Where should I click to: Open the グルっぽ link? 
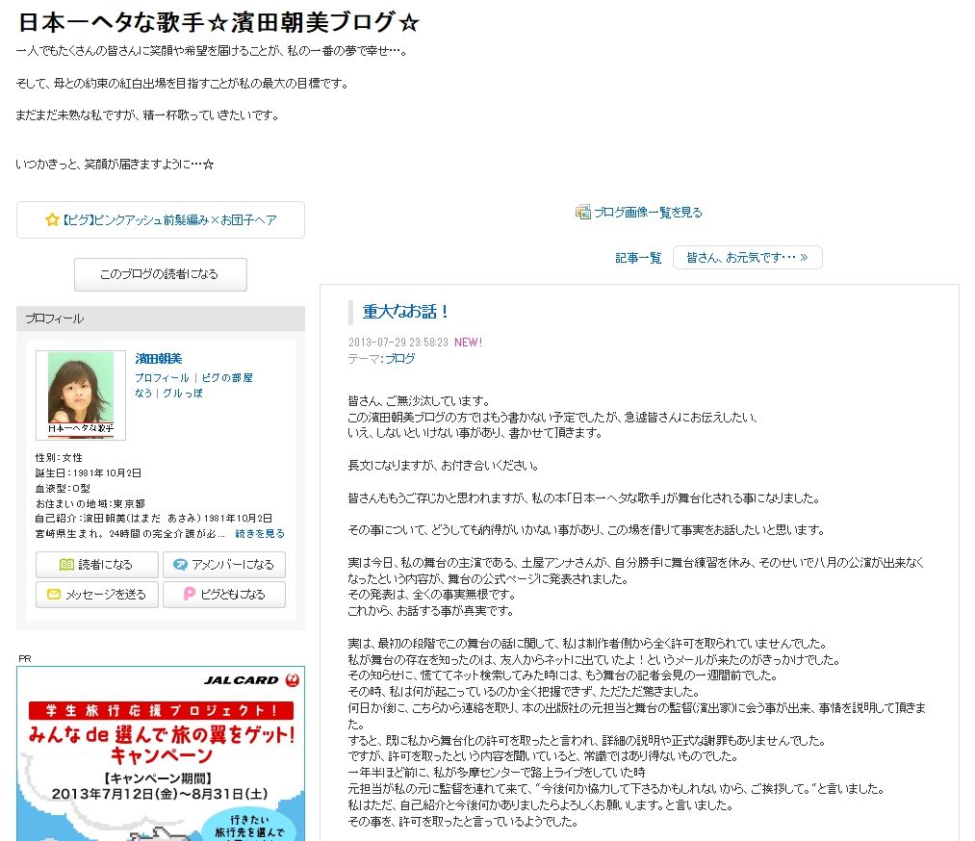[183, 393]
